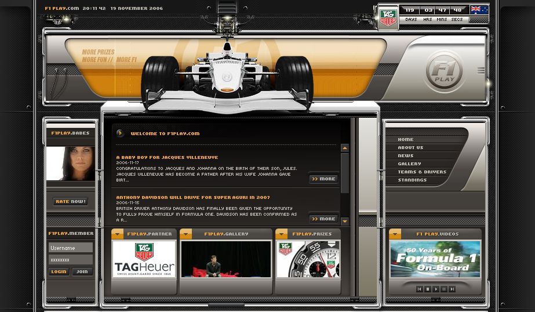Open the TAG Heuer watch prize thumbnail
The image size is (535, 312).
[x=308, y=259]
